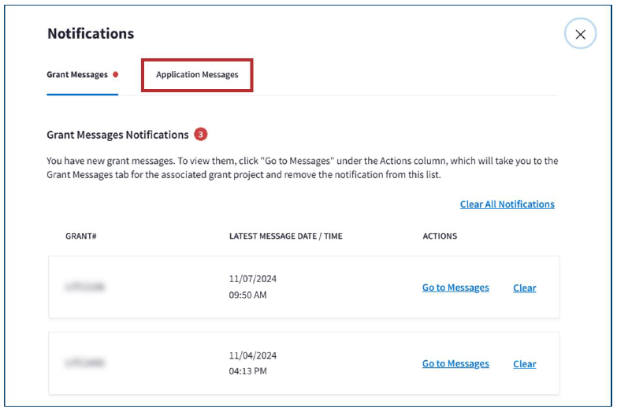Open Go to Messages for the 11/04/2024 grant
Viewport: 617px width, 409px height.
pos(455,364)
